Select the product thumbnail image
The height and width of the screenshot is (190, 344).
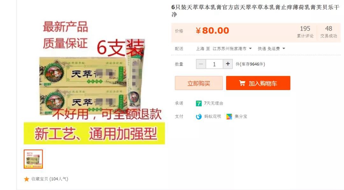(x=33, y=159)
